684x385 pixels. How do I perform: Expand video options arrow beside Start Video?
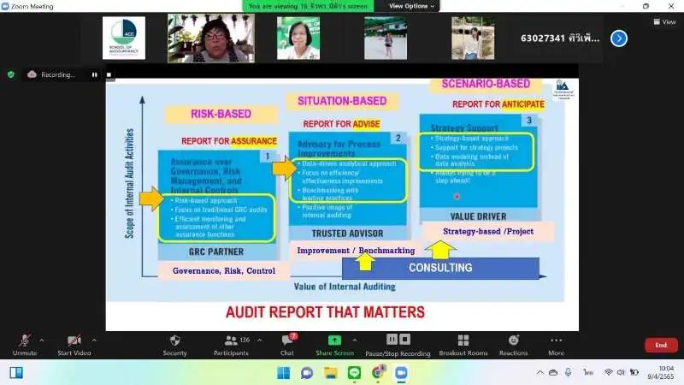(94, 340)
